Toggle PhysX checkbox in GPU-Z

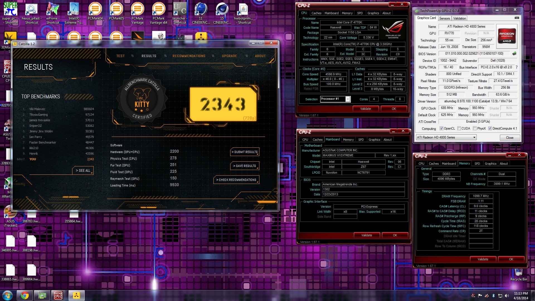[x=475, y=128]
